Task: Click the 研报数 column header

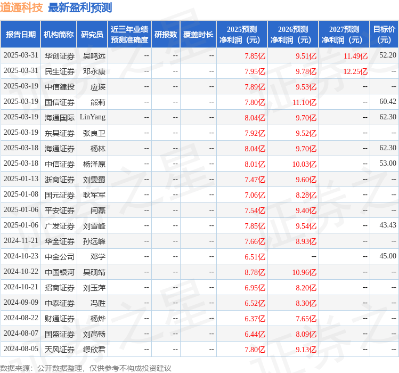Action: [166, 35]
